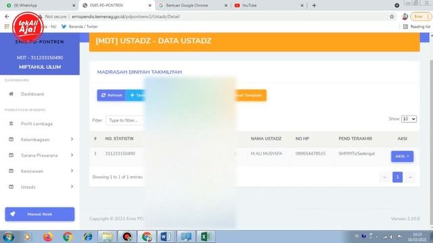Open a new browser tab with plus icon
This screenshot has height=243, width=433.
[x=314, y=5]
